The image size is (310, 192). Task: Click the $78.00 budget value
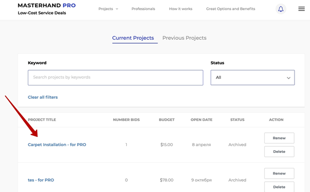click(x=167, y=180)
